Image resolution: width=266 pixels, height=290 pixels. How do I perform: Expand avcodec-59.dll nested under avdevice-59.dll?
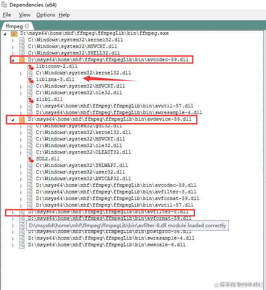coord(21,186)
